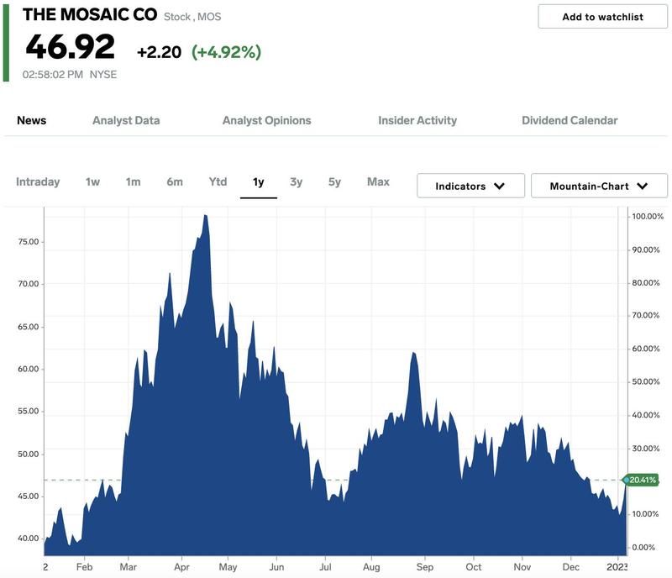The width and height of the screenshot is (672, 578).
Task: Click the 60.00 price axis label
Action: (x=29, y=369)
